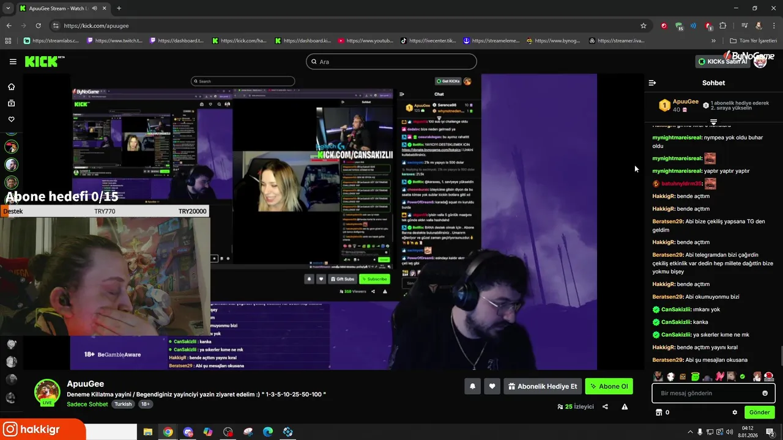Screen dimensions: 783x440
Task: Expand hidden bookmarks chevron
Action: (713, 41)
